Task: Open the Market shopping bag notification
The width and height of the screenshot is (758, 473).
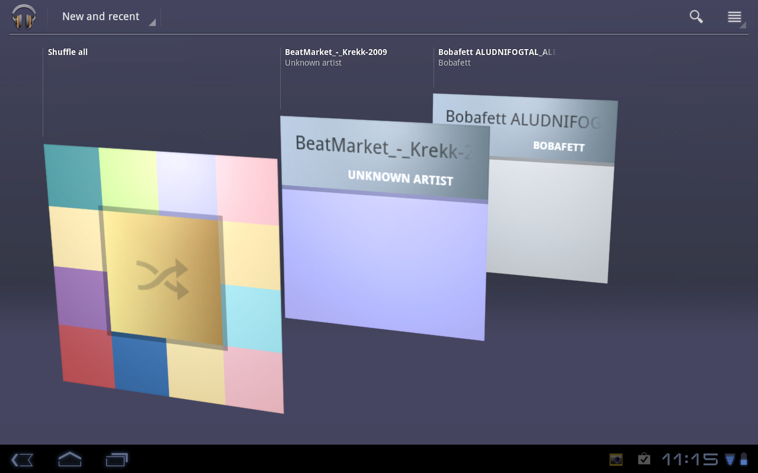Action: click(644, 459)
